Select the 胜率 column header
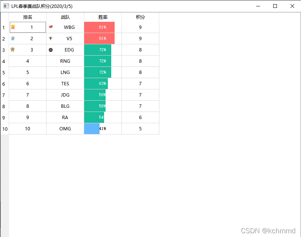The width and height of the screenshot is (301, 237). pos(103,17)
